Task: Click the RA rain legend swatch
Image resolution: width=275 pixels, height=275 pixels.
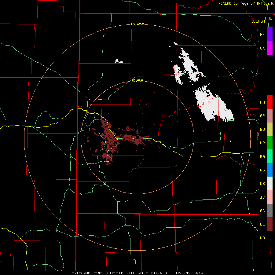Action: tap(270, 156)
